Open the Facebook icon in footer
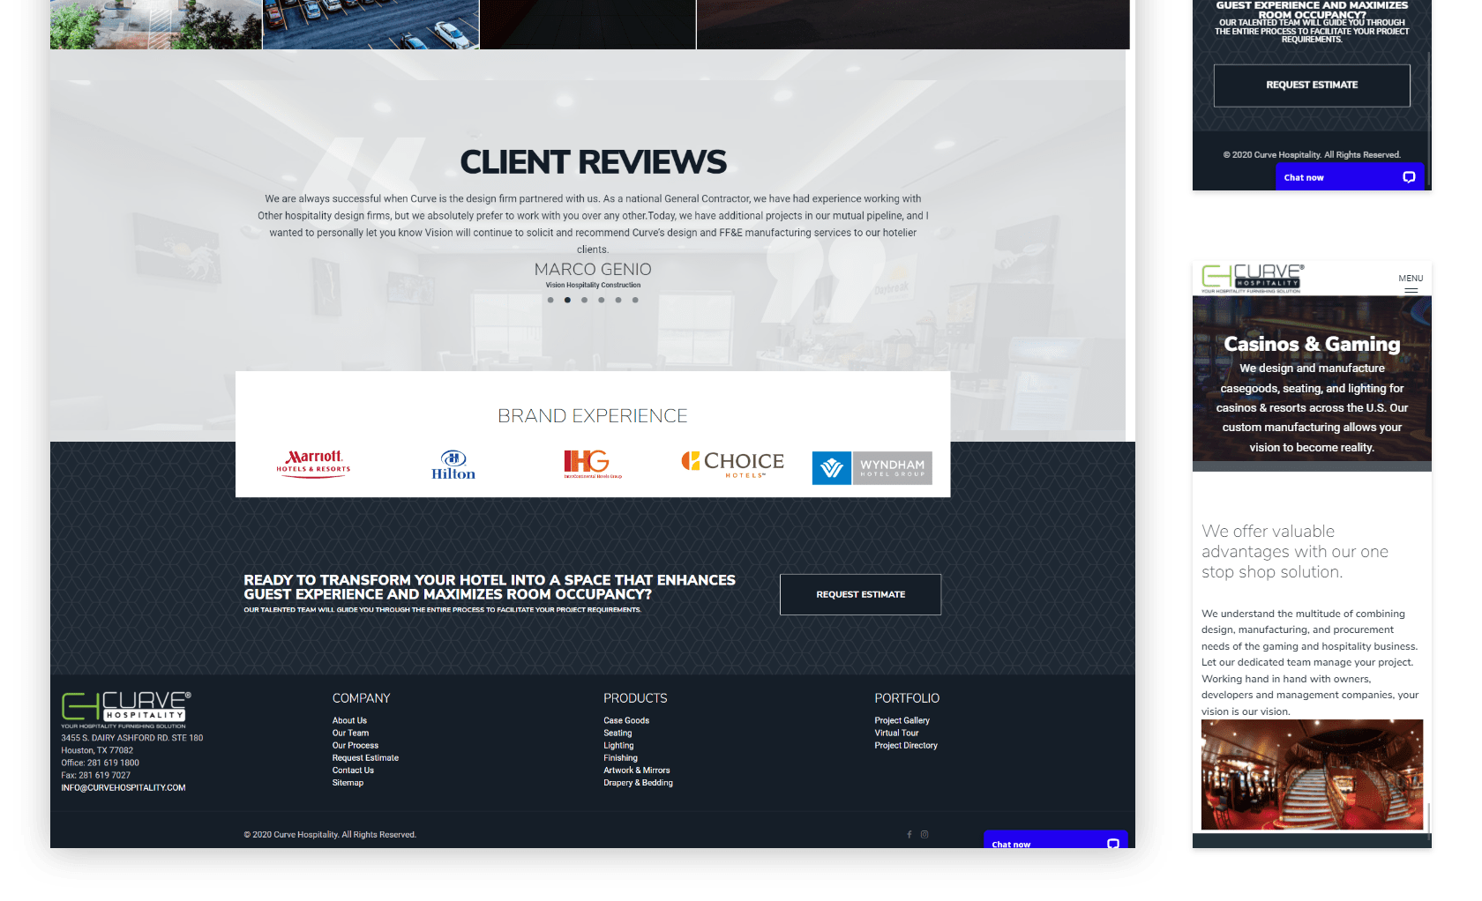This screenshot has width=1482, height=901. click(909, 834)
